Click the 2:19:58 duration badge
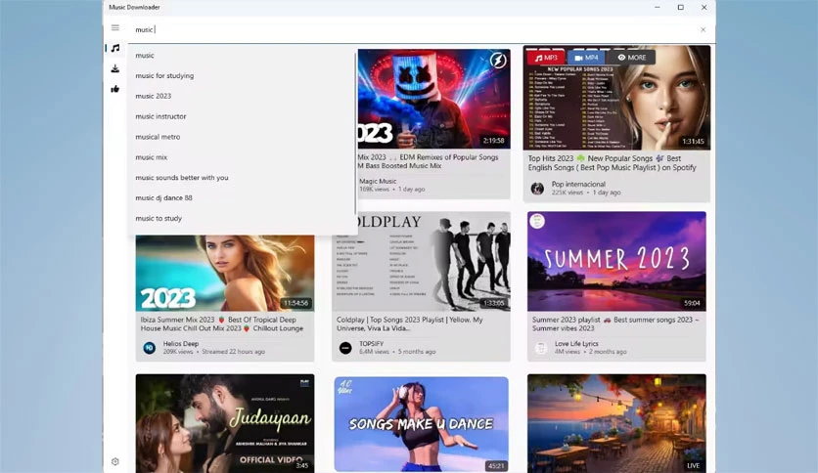This screenshot has width=818, height=473. (493, 141)
